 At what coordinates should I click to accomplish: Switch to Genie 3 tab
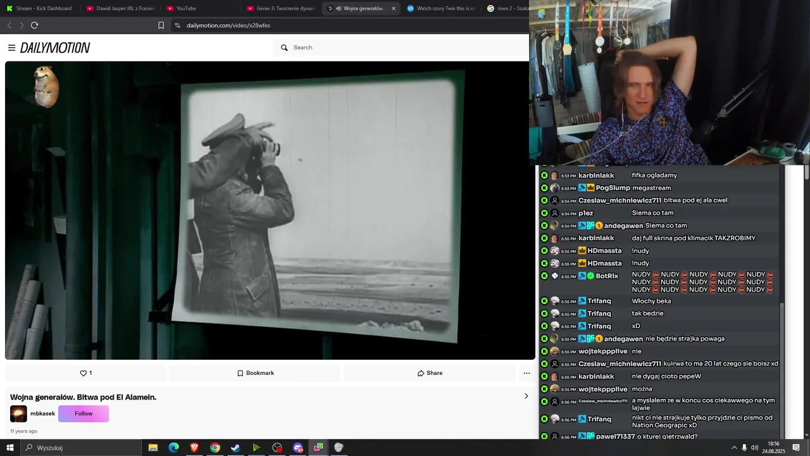pyautogui.click(x=280, y=8)
